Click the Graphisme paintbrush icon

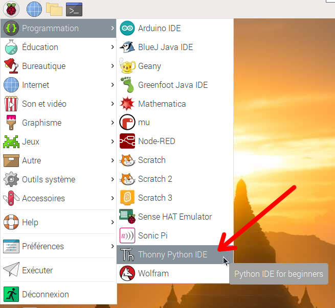click(11, 123)
